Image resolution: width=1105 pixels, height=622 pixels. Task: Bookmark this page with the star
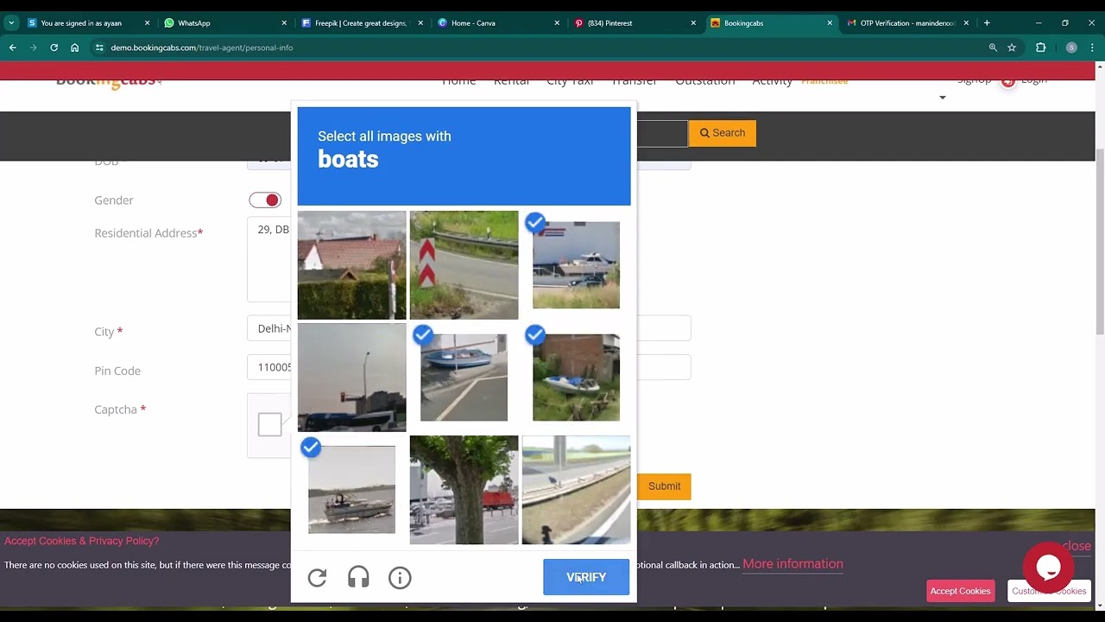(1012, 48)
